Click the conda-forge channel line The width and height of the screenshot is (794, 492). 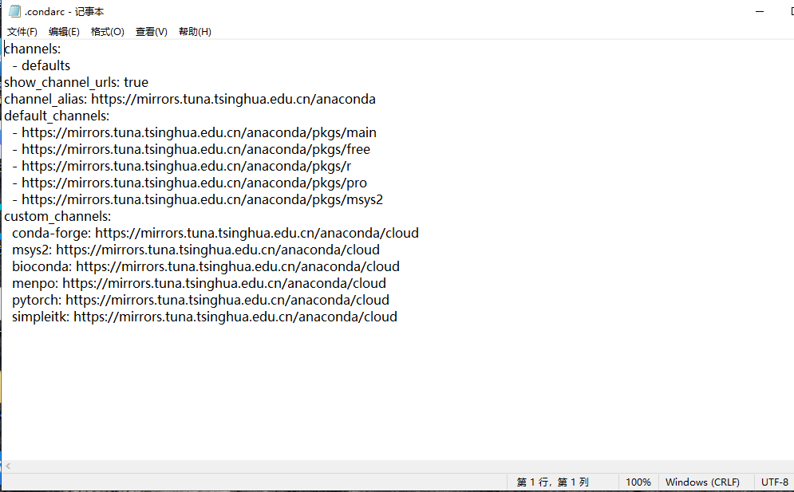215,233
